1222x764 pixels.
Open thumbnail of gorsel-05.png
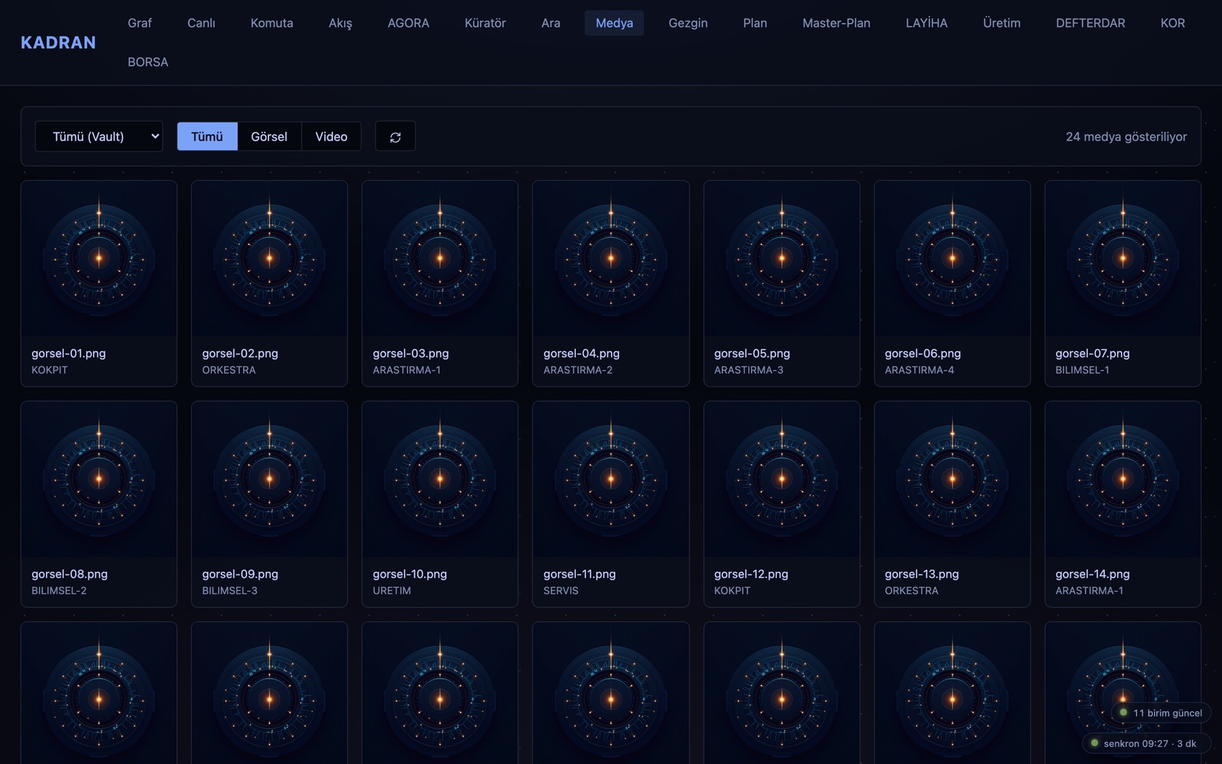[x=782, y=258]
